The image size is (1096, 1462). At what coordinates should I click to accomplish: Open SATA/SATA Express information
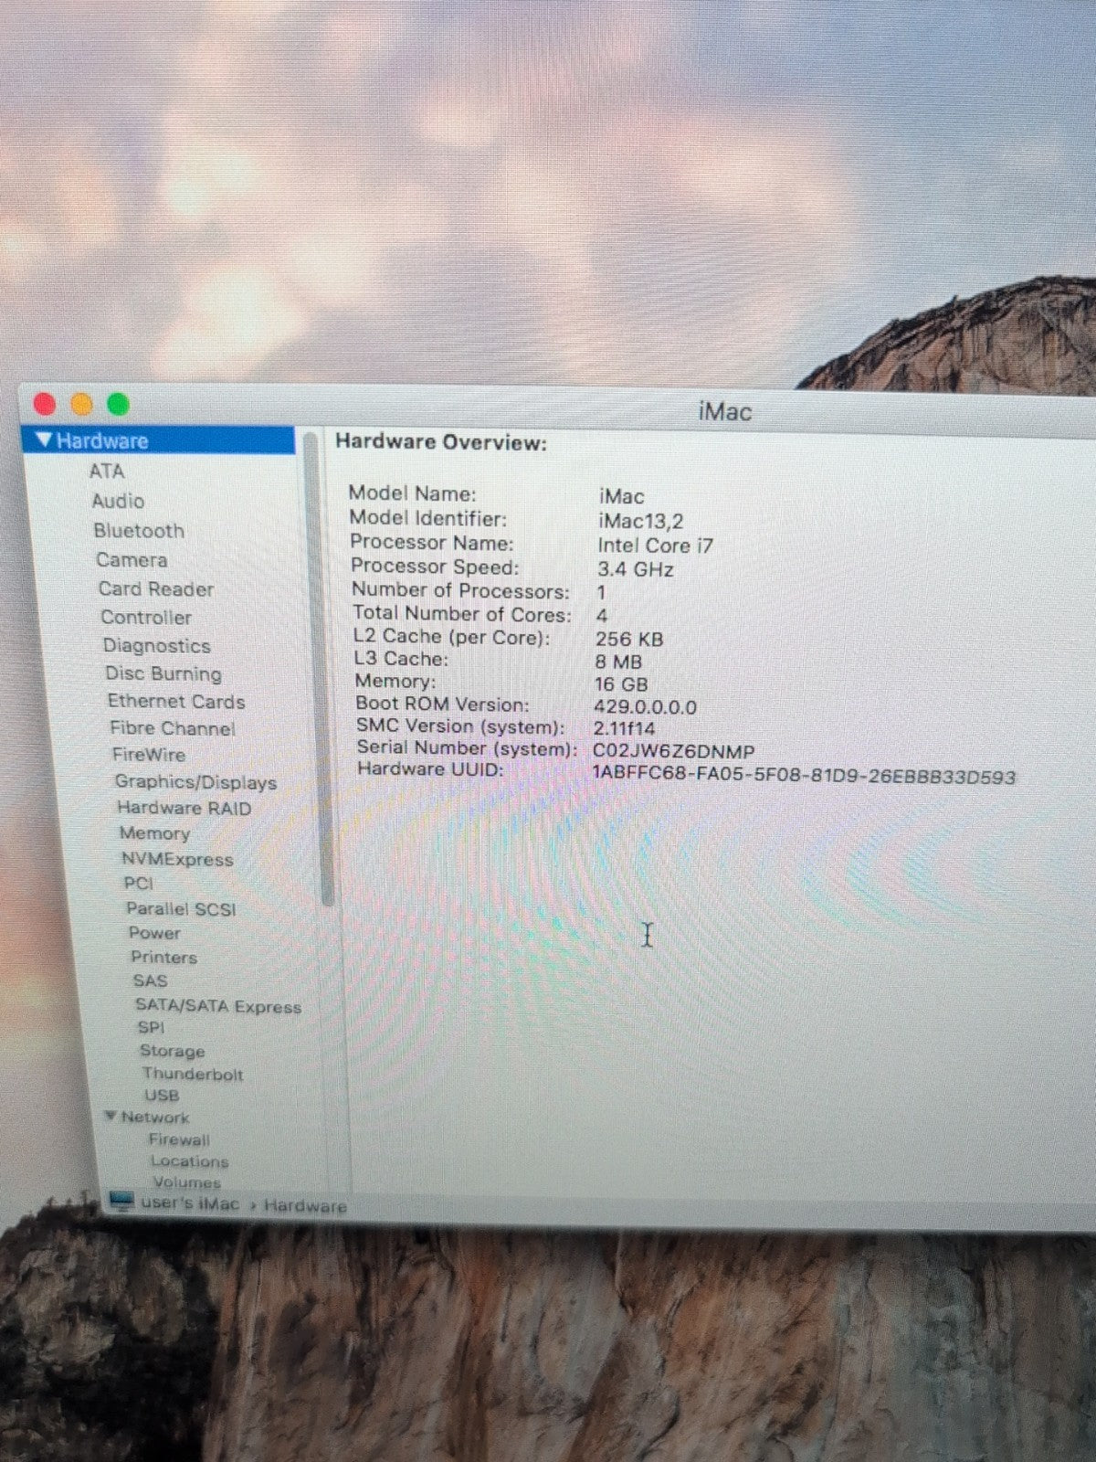click(x=218, y=1007)
